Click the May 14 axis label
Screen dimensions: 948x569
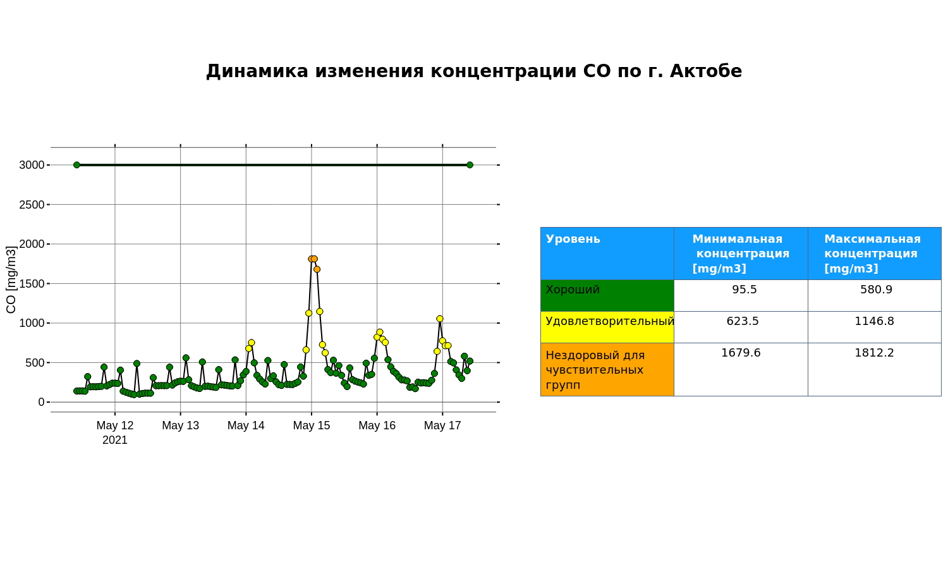tap(246, 425)
